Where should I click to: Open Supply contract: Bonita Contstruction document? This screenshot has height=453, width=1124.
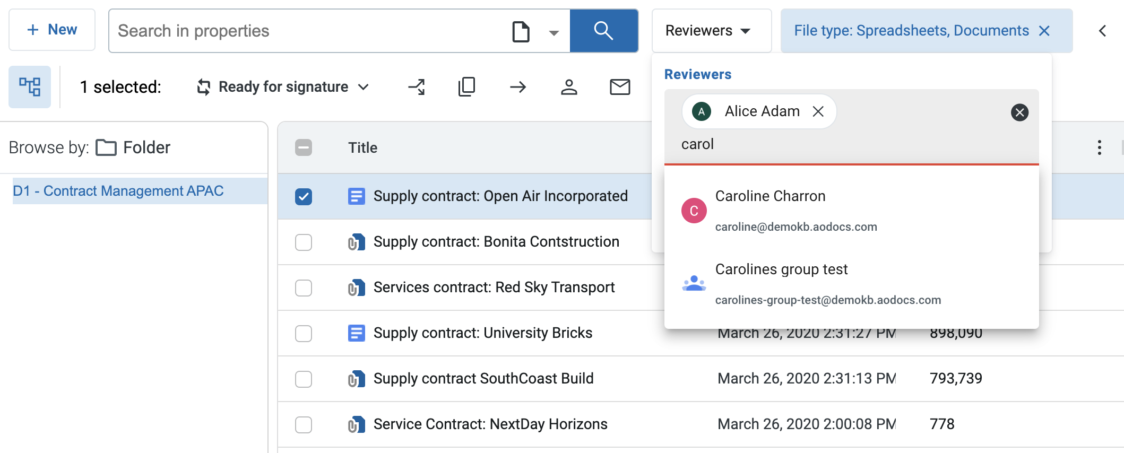point(496,242)
